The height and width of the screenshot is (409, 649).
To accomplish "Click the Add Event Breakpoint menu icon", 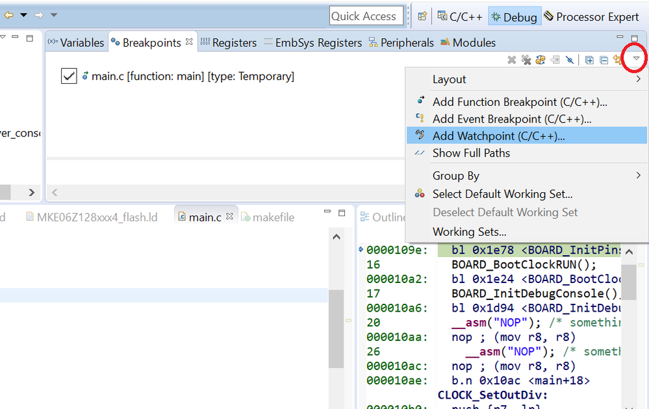I will [420, 118].
